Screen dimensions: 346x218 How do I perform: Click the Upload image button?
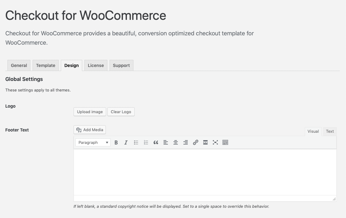point(90,112)
